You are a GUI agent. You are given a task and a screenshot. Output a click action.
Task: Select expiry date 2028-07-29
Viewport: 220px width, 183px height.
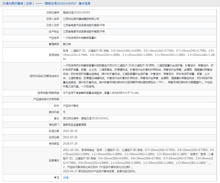(x=70, y=144)
